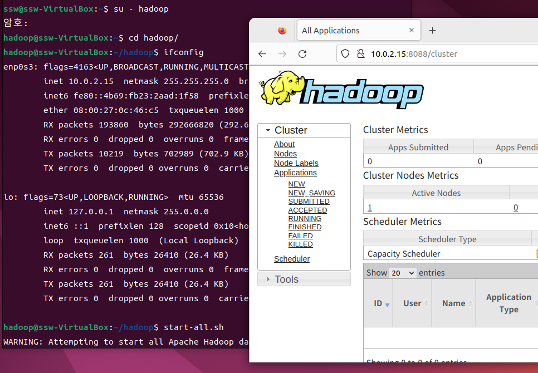This screenshot has height=373, width=538.
Task: Click the WARNING line in terminal
Action: [x=125, y=342]
